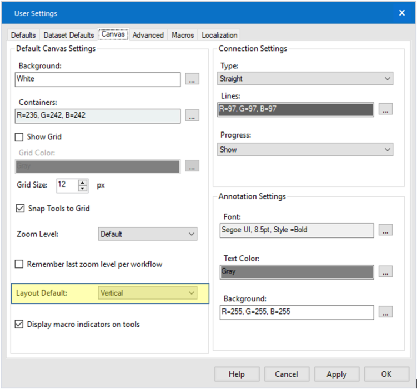Screen dimensions: 417x390
Task: Apply the settings with Apply button
Action: pos(336,374)
